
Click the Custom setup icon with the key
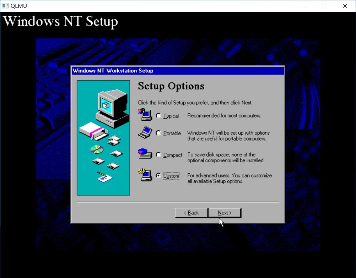click(145, 175)
